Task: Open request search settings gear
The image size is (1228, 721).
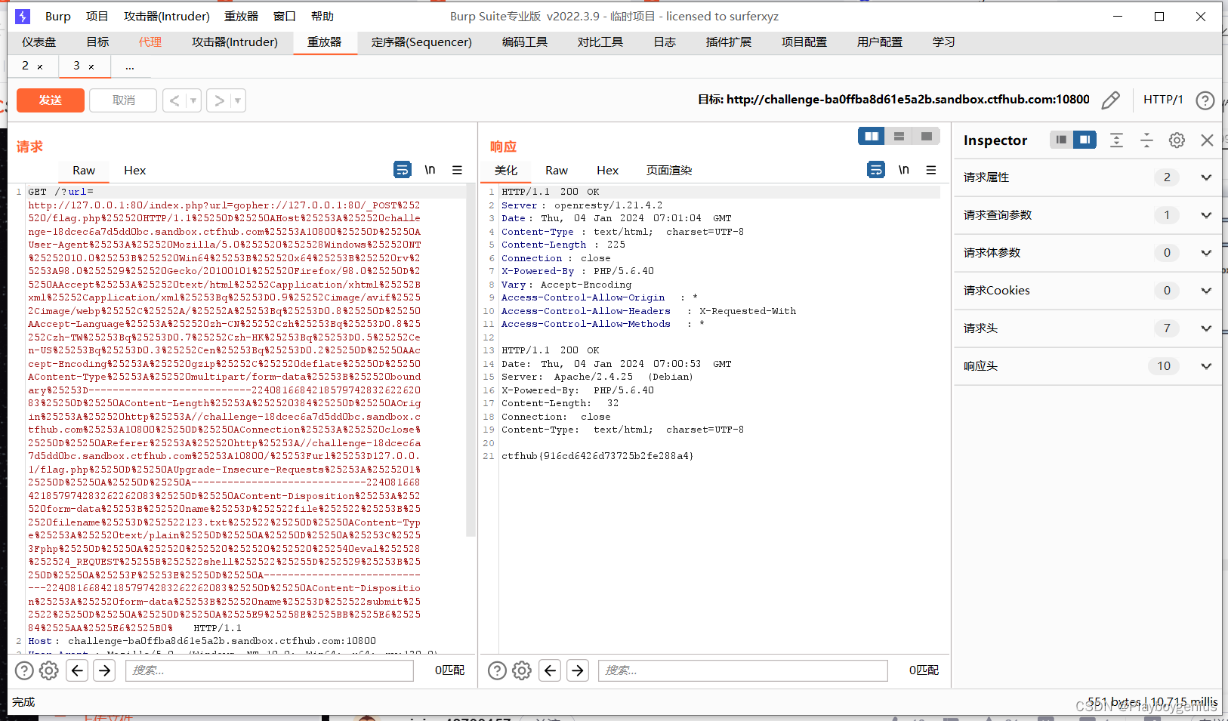Action: point(49,670)
